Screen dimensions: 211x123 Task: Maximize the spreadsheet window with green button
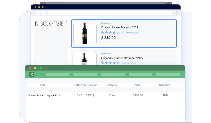point(41,68)
